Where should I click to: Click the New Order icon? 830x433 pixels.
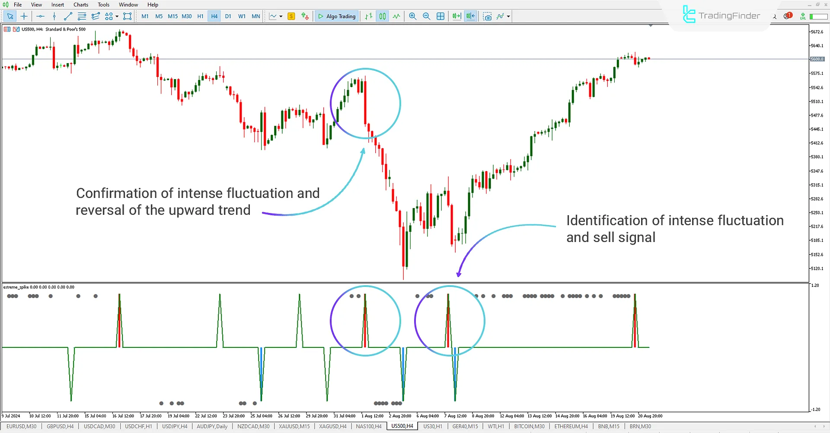pyautogui.click(x=291, y=16)
